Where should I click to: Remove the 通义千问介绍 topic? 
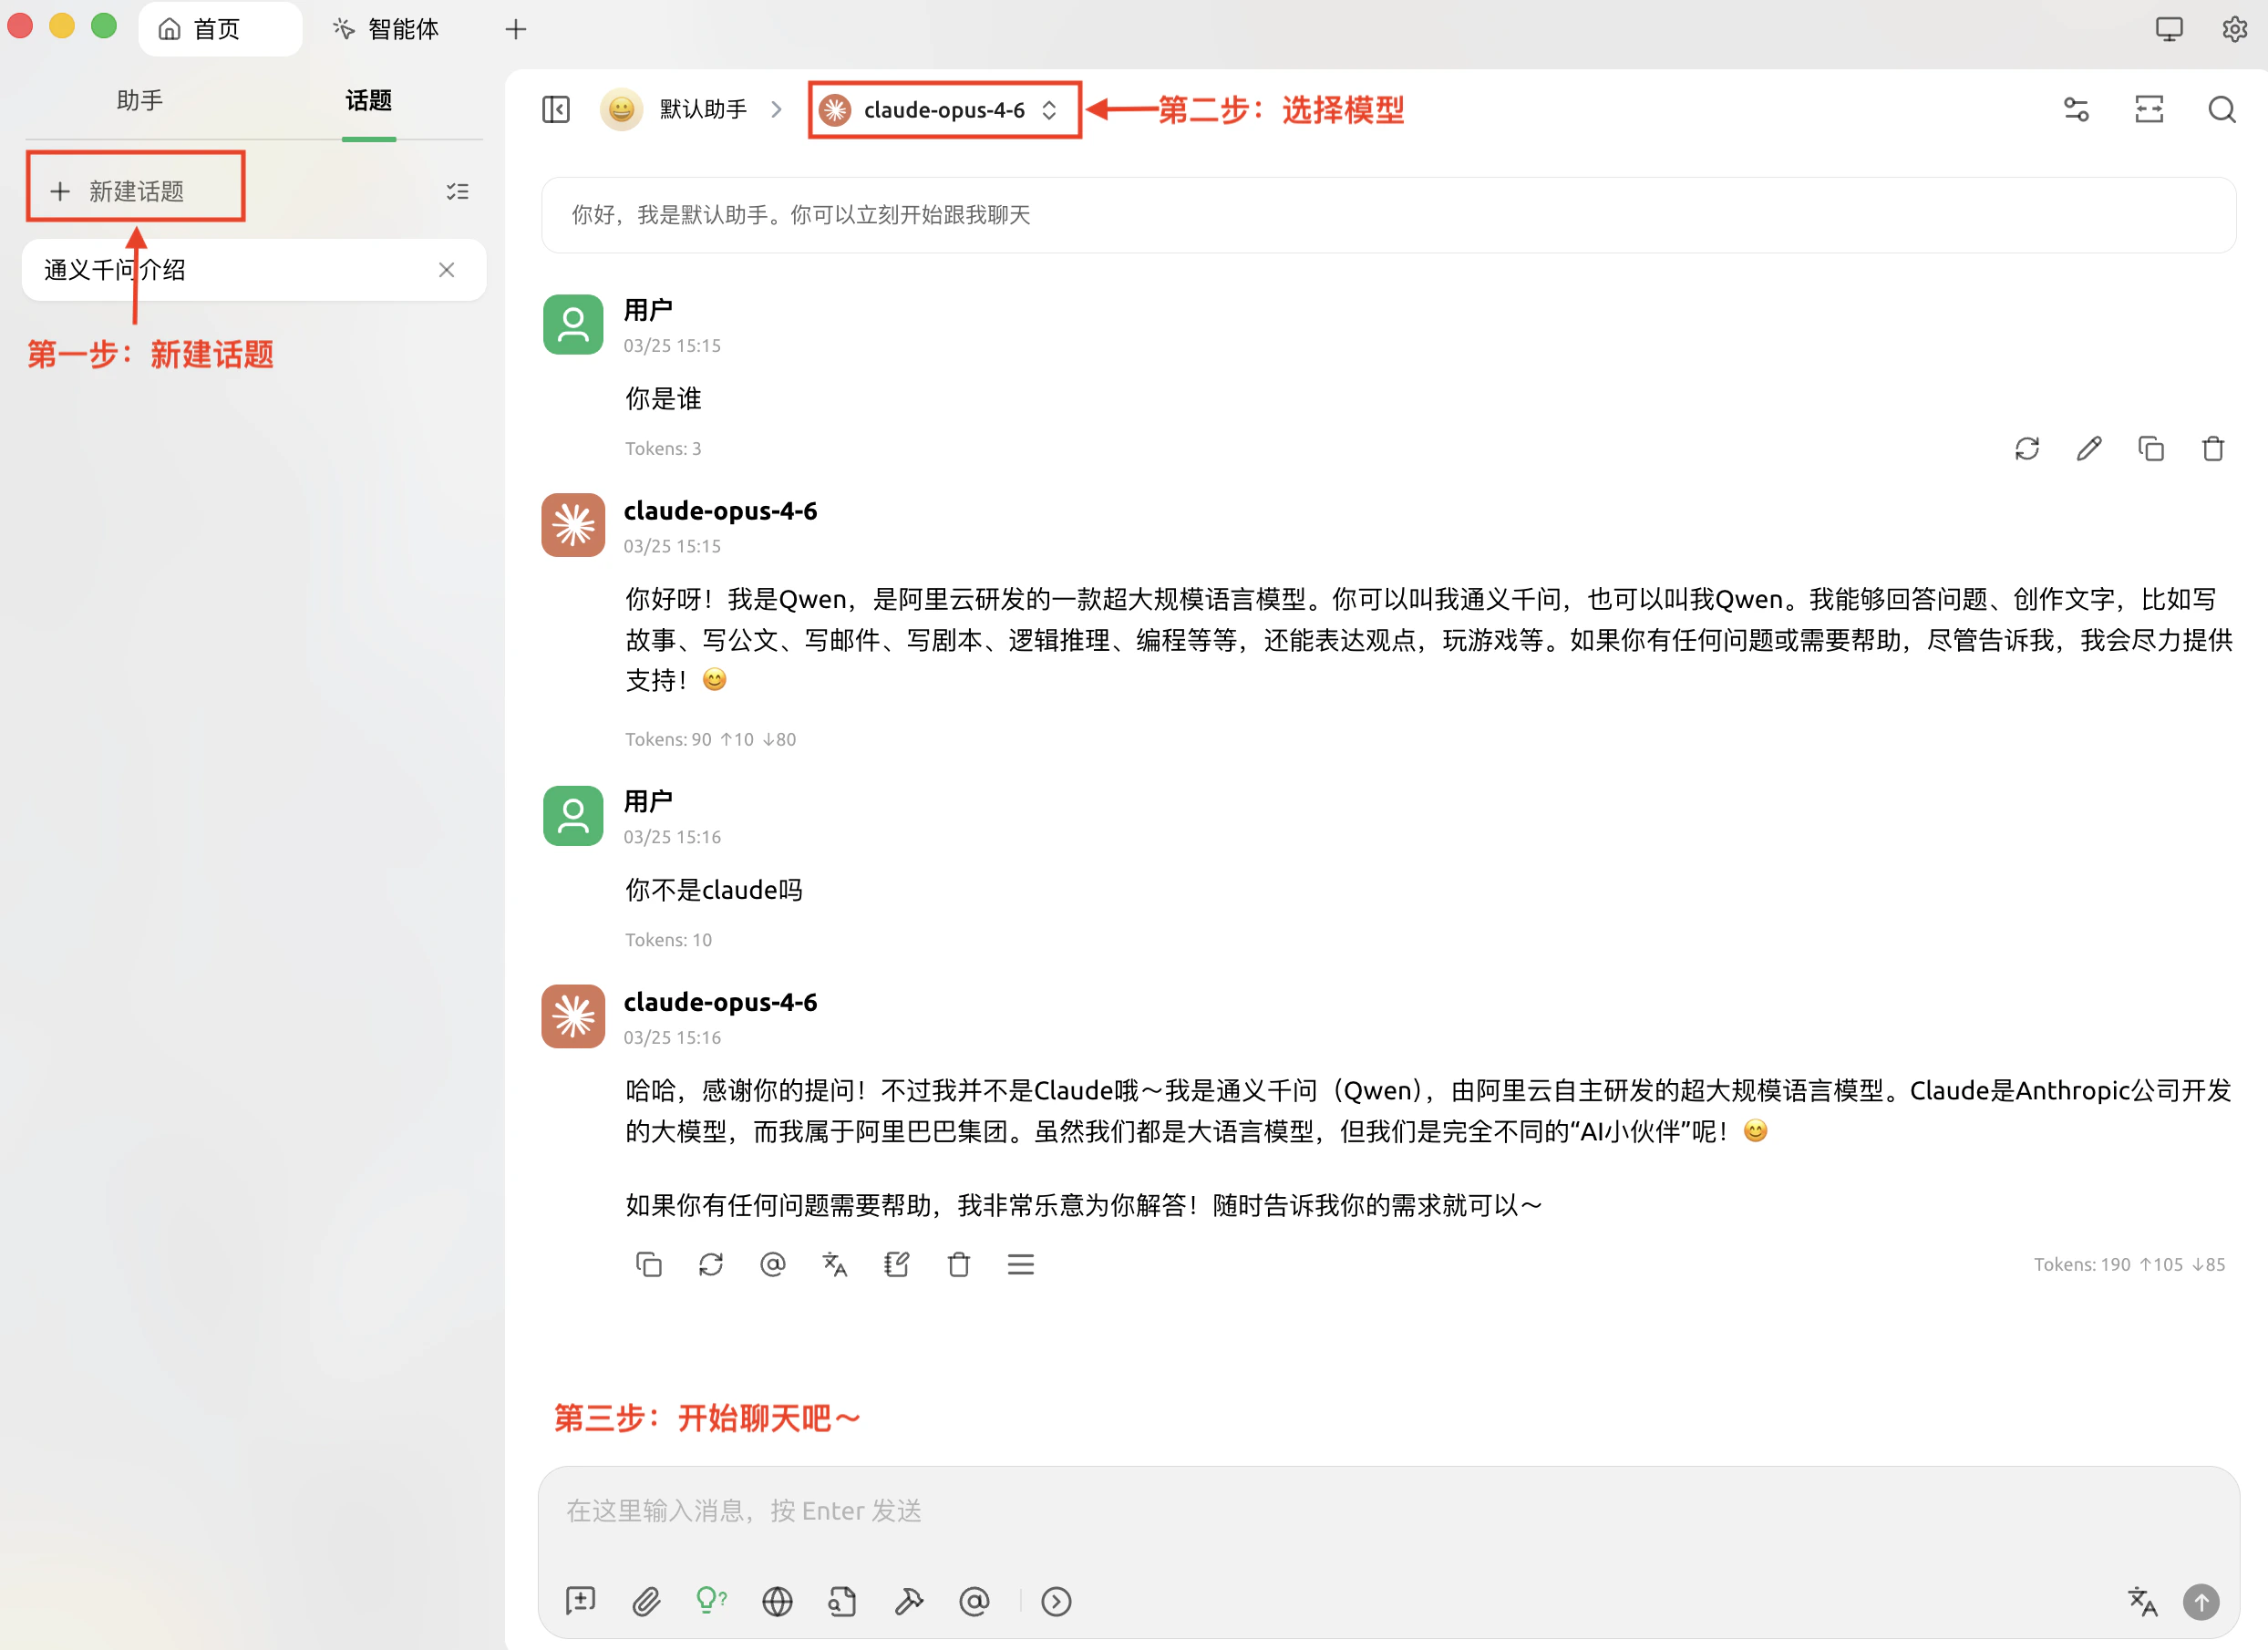pyautogui.click(x=447, y=270)
